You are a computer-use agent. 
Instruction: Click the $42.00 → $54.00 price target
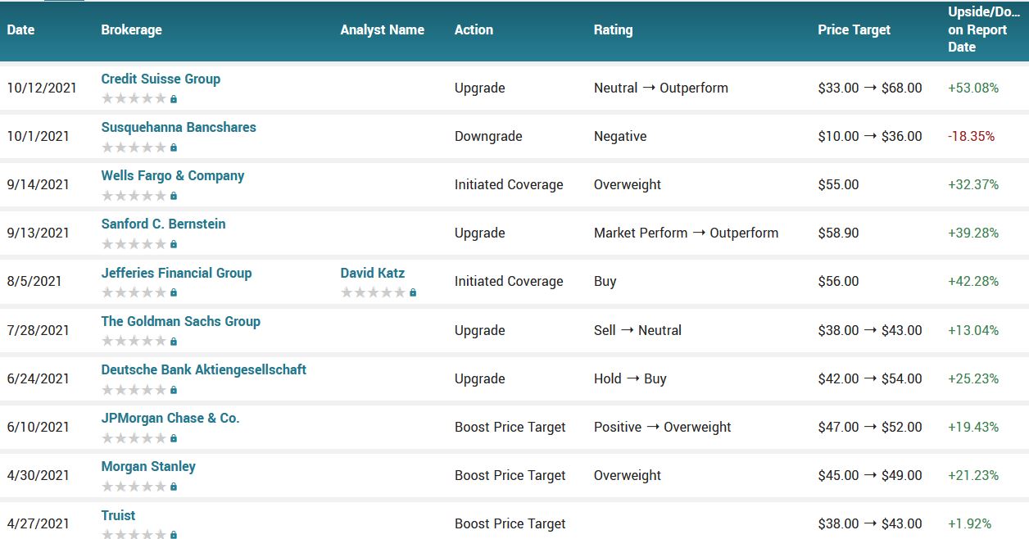870,378
